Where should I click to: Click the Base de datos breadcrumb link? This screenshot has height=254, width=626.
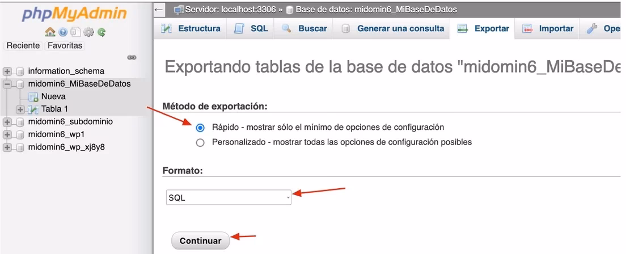tap(377, 10)
